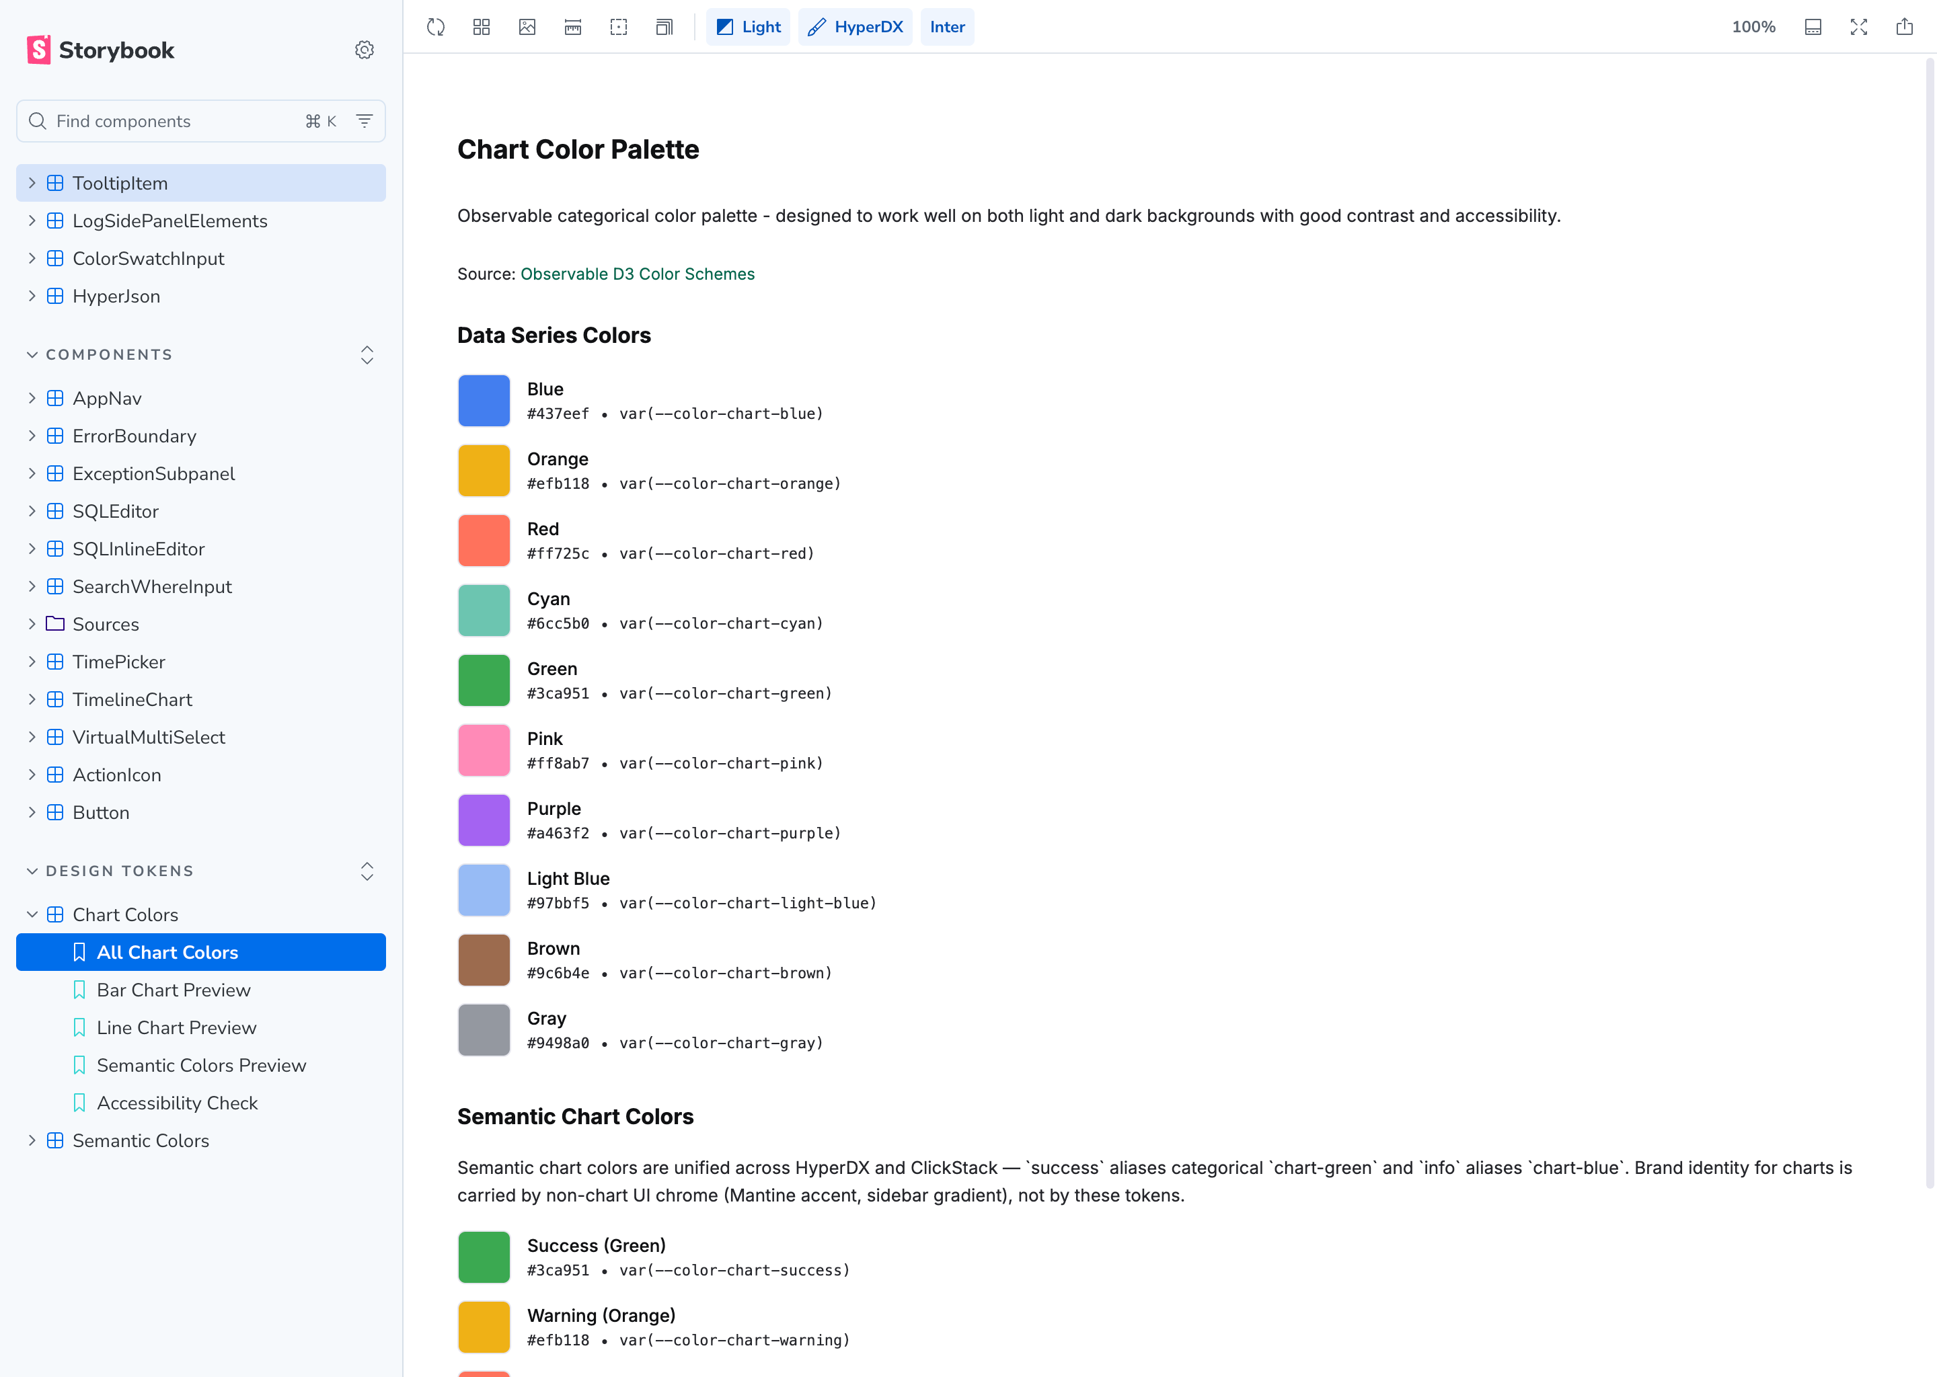The height and width of the screenshot is (1377, 1937).
Task: Click the Button component grid icon
Action: pyautogui.click(x=55, y=812)
